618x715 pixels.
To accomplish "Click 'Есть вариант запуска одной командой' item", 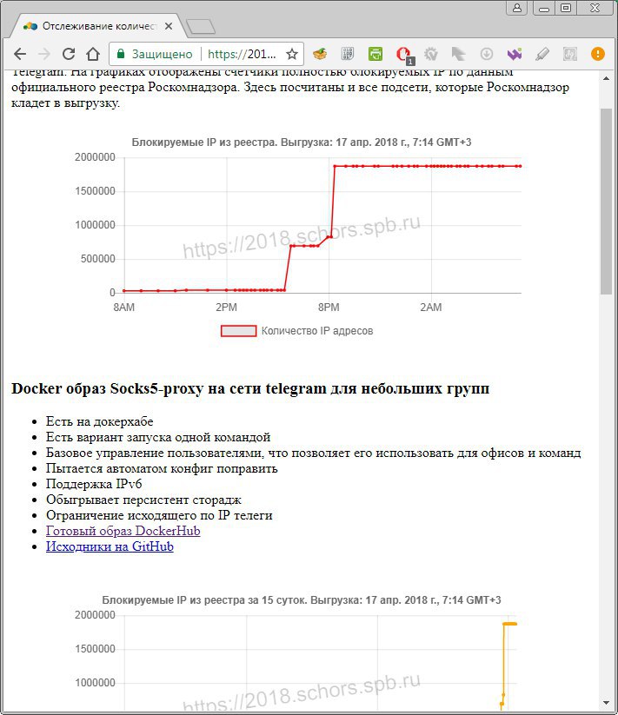I will 158,437.
